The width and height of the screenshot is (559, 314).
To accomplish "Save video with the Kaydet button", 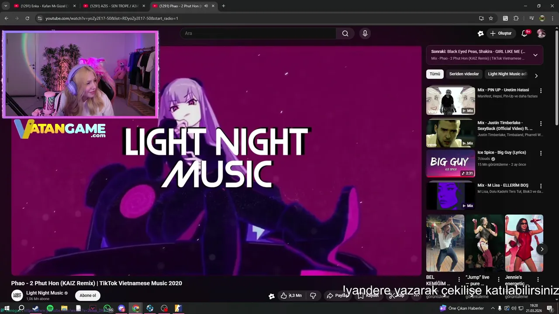I will (369, 296).
